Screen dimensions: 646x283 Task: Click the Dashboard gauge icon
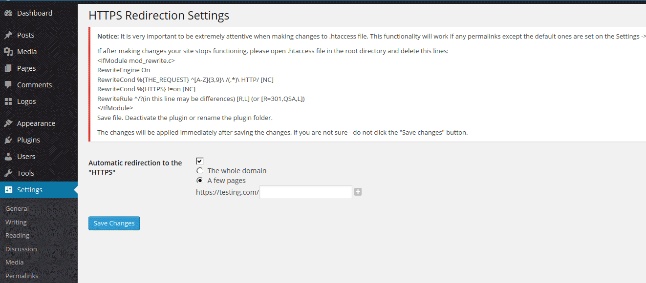click(8, 13)
